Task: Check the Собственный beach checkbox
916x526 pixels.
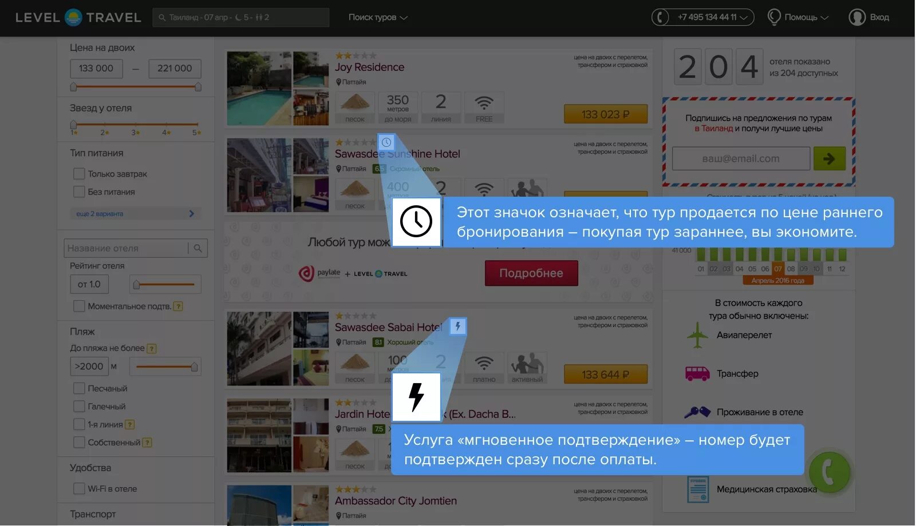Action: click(79, 443)
